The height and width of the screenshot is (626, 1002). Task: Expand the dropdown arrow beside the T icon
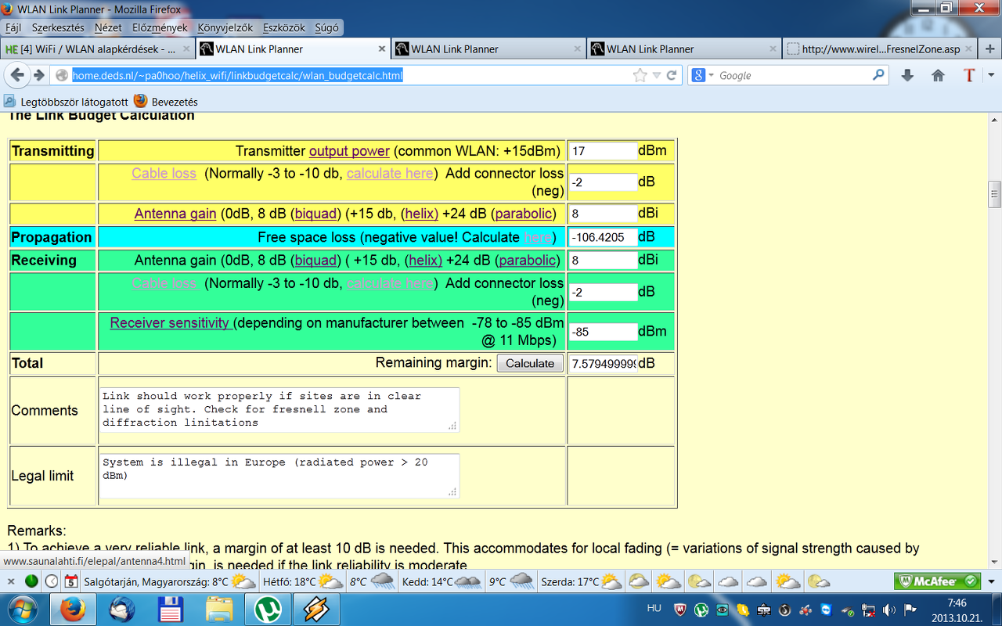[991, 76]
